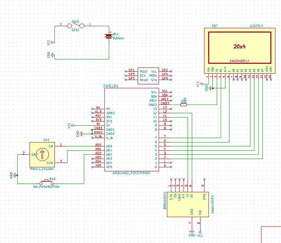Click the MISO pin name
Image resolution: width=281 pixels, height=243 pixels.
coord(143,71)
